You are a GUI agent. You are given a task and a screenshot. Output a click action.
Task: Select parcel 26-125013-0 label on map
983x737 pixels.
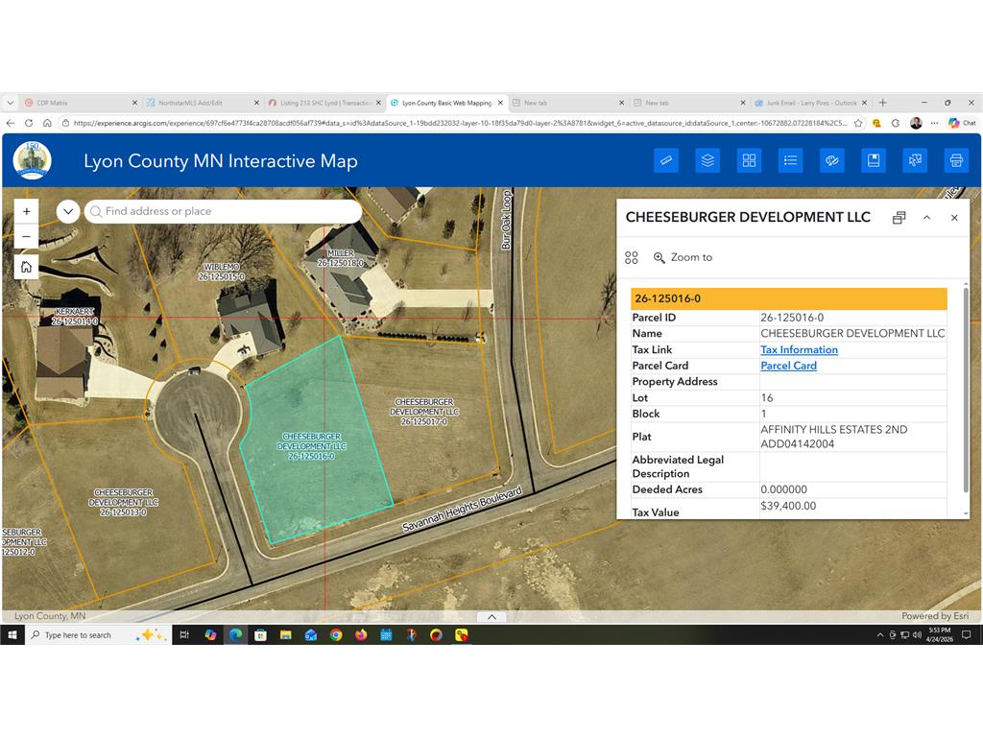point(124,502)
